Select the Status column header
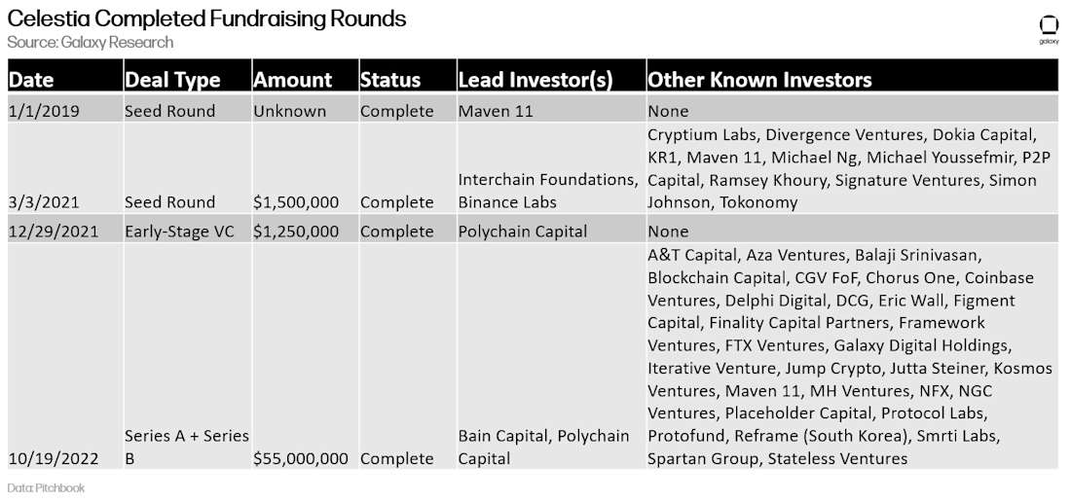This screenshot has width=1071, height=502. pos(390,80)
